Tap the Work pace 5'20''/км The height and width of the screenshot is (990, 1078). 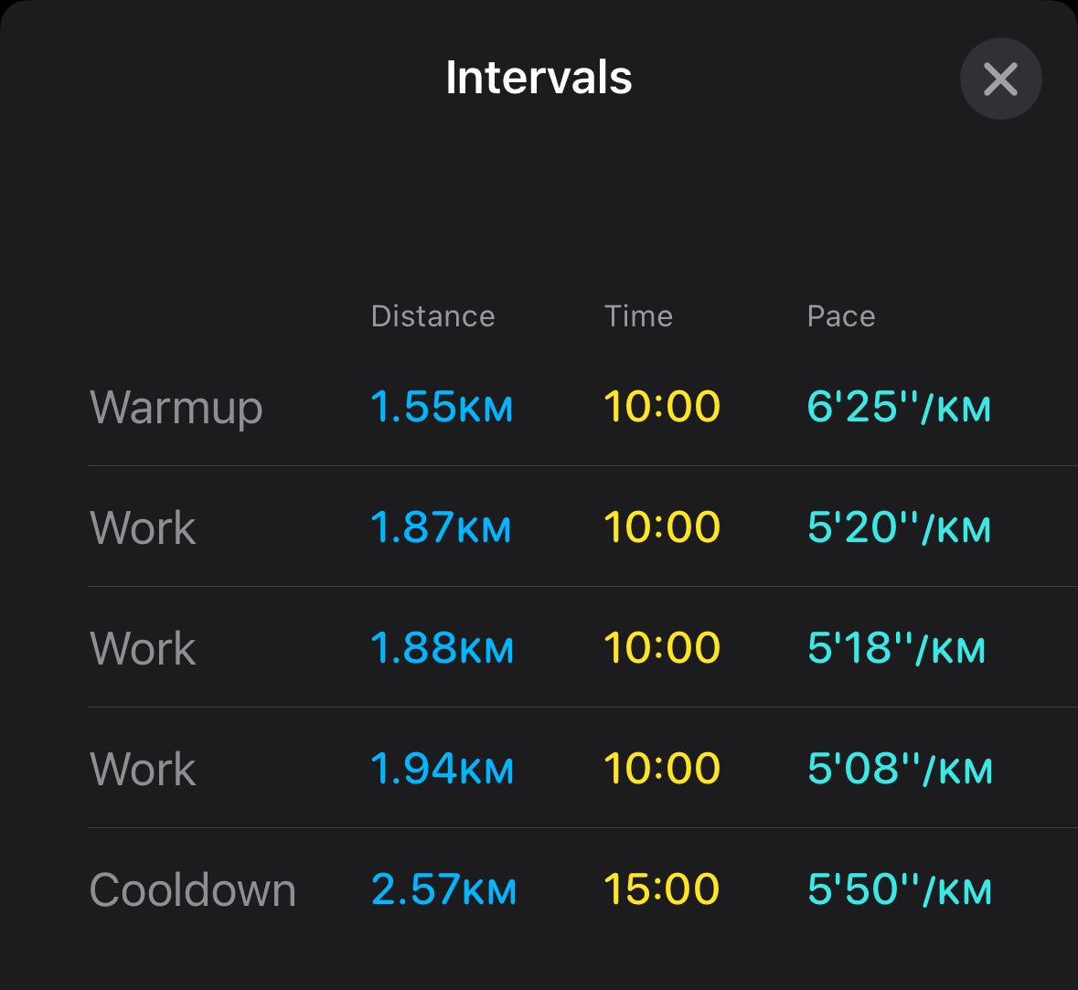(x=900, y=527)
